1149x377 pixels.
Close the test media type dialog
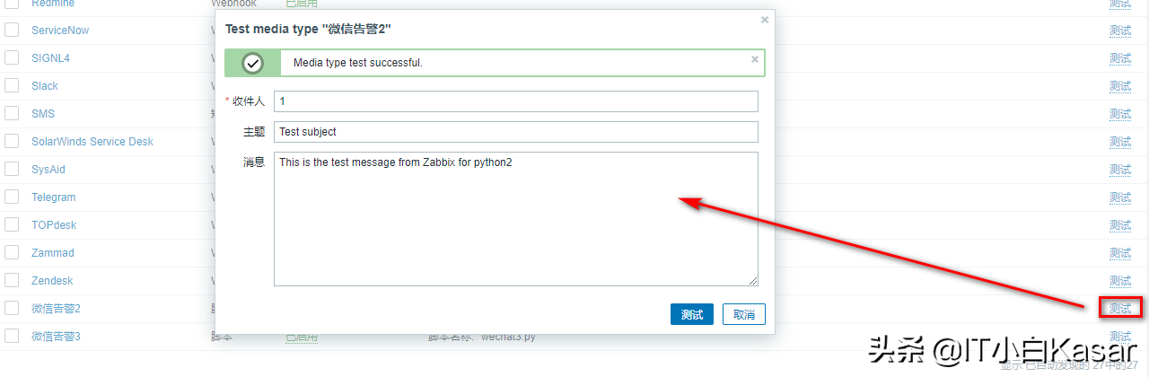(765, 19)
